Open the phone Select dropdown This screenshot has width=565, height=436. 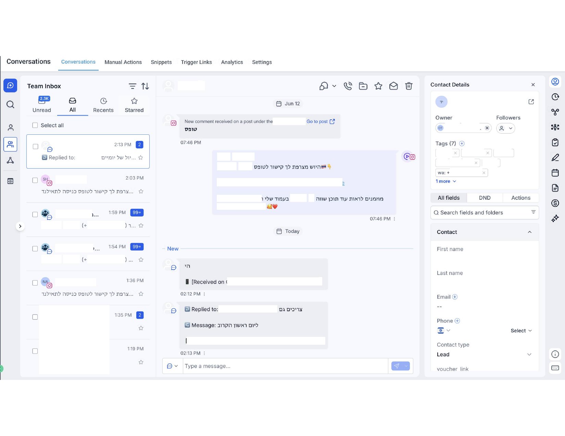tap(521, 331)
